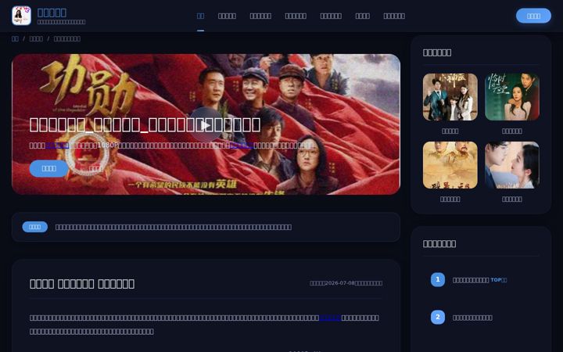Go to the first breadcrumb link

[15, 39]
